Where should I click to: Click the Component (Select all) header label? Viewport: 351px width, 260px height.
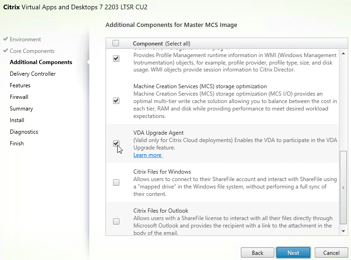coord(162,44)
